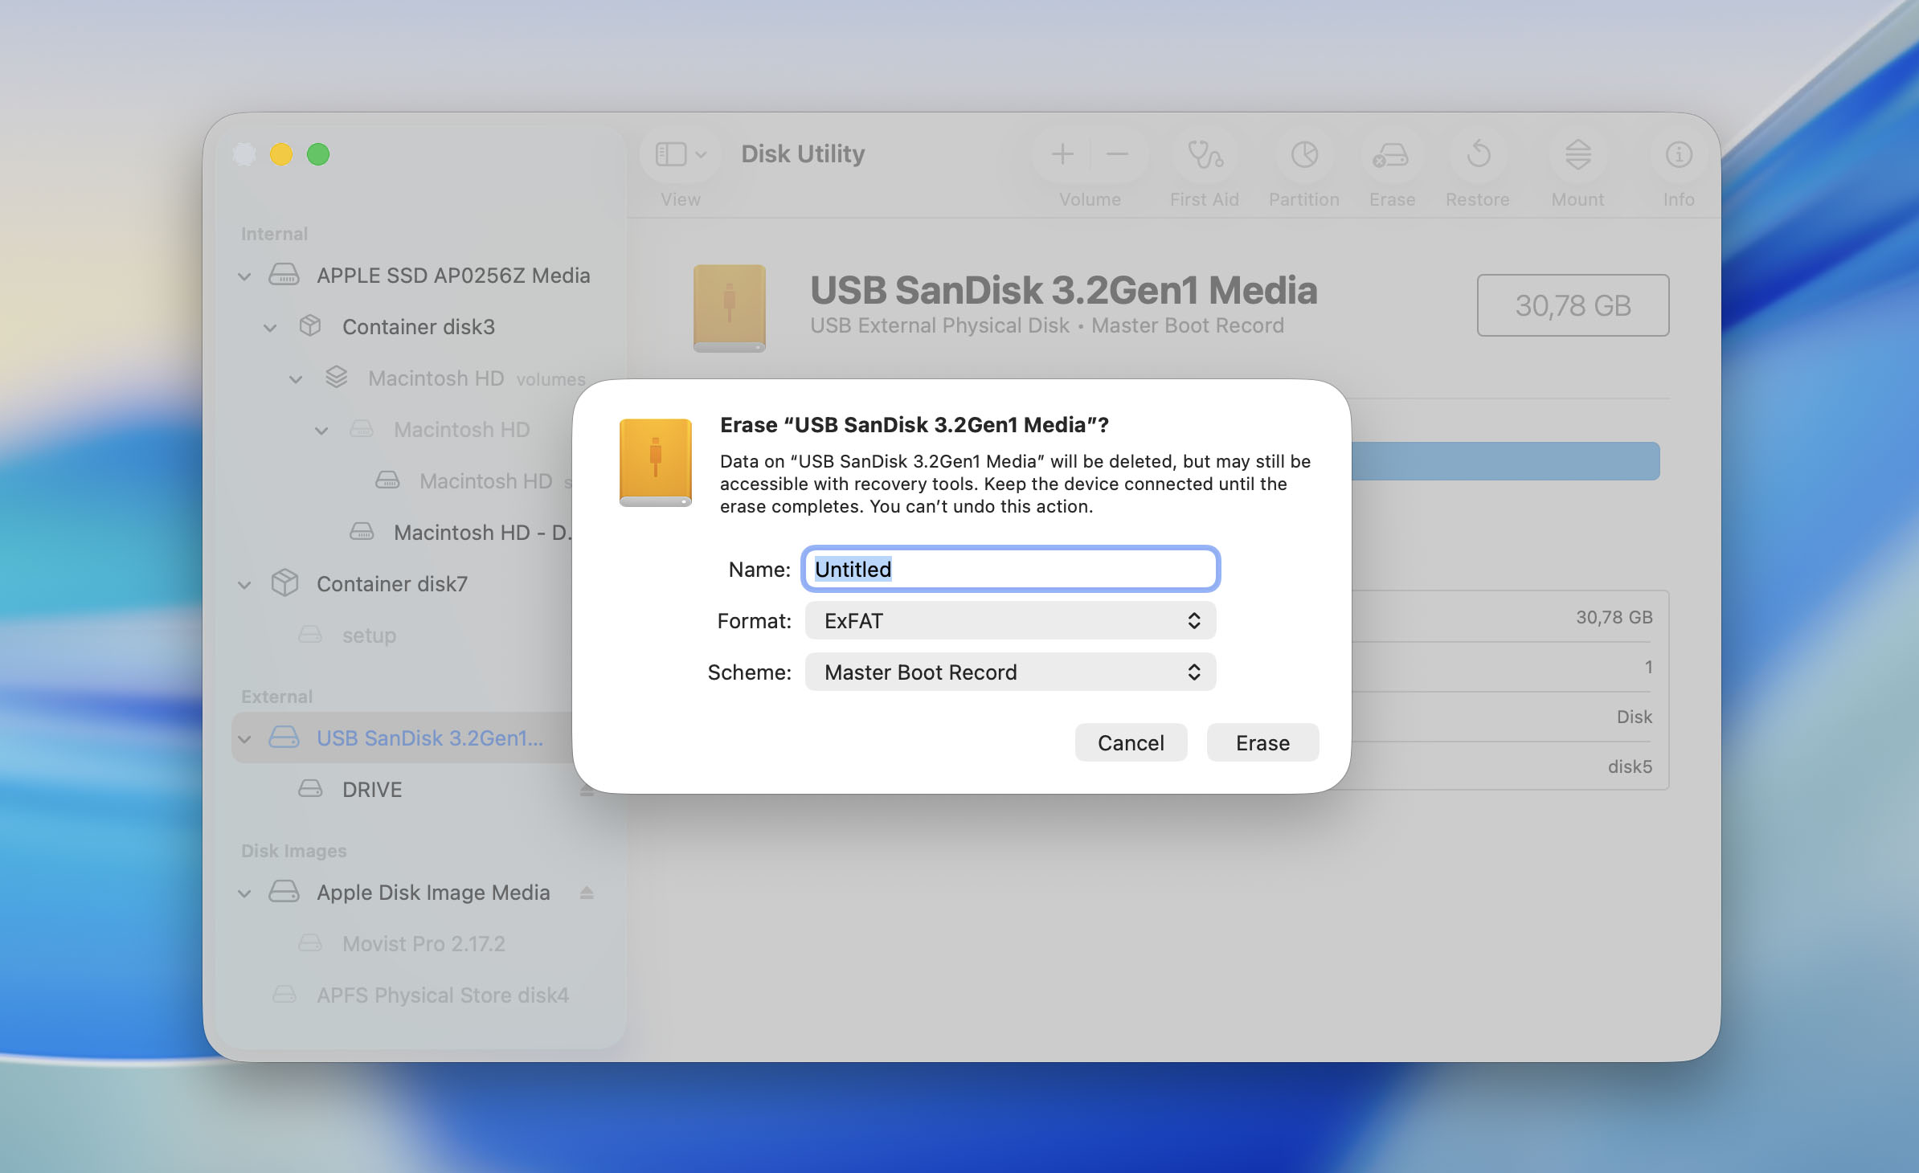This screenshot has width=1919, height=1173.
Task: Open the View options dropdown arrow
Action: tap(701, 154)
